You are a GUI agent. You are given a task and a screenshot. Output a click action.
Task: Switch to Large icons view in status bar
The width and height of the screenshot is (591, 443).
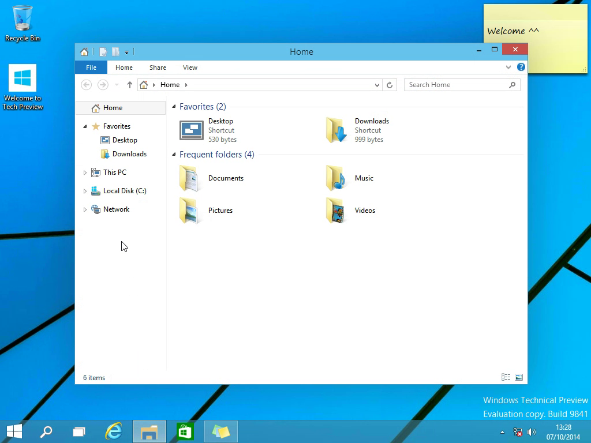[519, 377]
